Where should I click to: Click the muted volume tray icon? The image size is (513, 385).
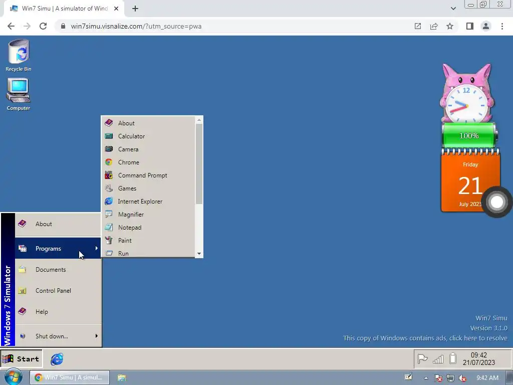tap(462, 378)
